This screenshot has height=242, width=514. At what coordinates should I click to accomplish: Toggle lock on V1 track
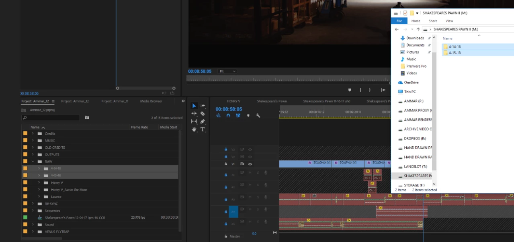226,164
